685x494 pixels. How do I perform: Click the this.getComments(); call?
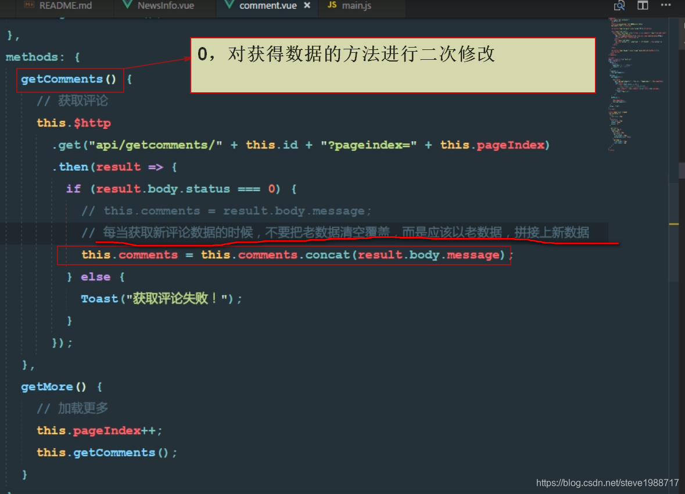106,453
